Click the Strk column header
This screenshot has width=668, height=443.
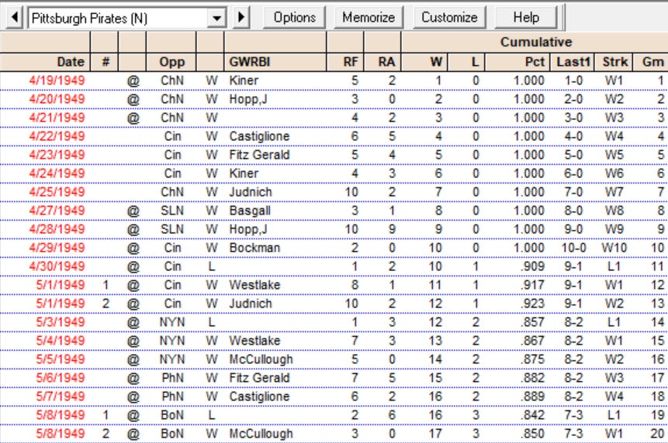click(614, 62)
